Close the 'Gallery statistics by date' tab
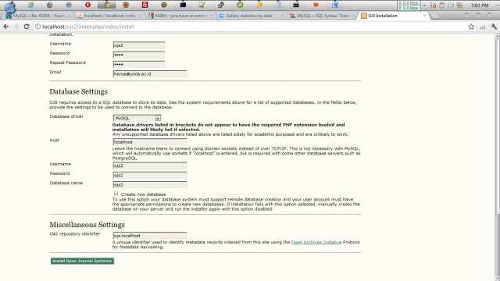This screenshot has height=281, width=500. (282, 16)
